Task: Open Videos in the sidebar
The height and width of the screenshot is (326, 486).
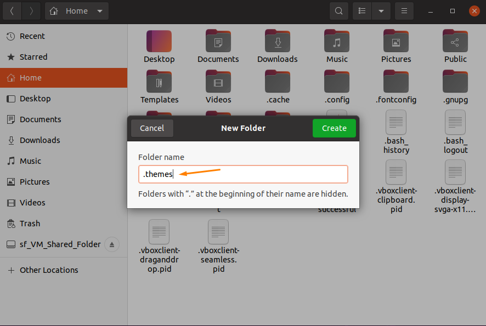Action: 64,203
